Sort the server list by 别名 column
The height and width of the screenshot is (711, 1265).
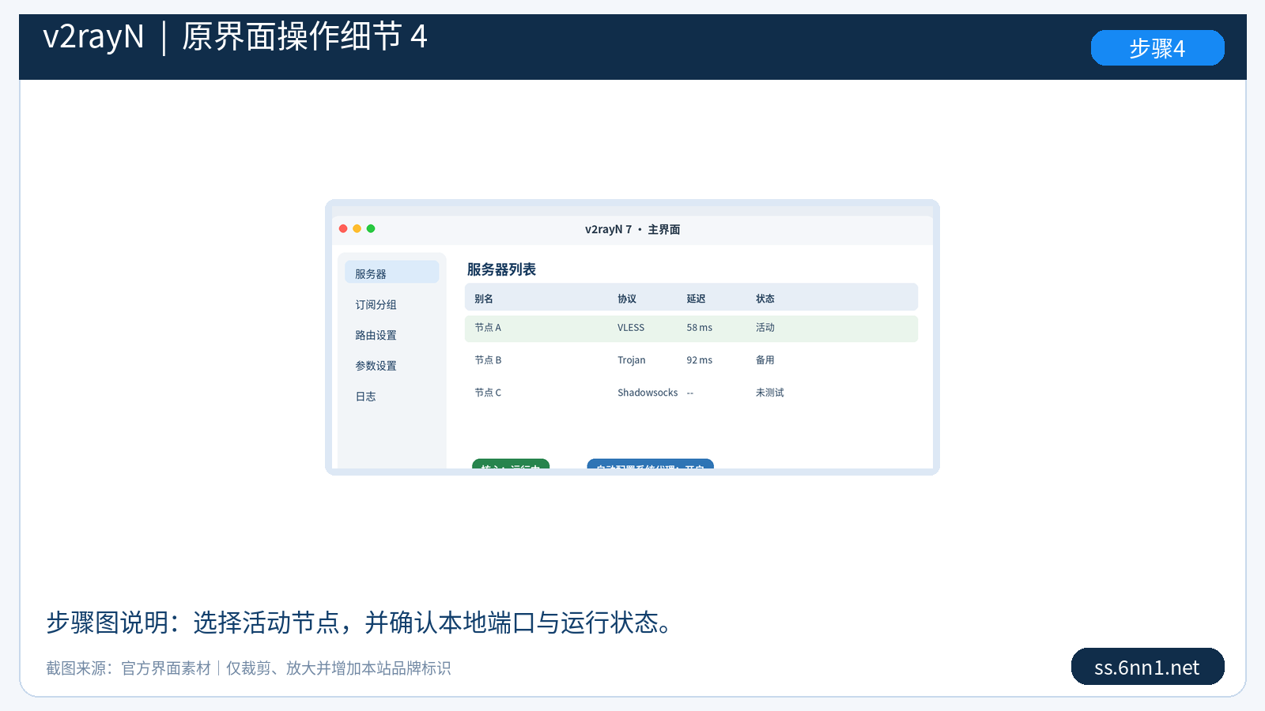point(484,299)
